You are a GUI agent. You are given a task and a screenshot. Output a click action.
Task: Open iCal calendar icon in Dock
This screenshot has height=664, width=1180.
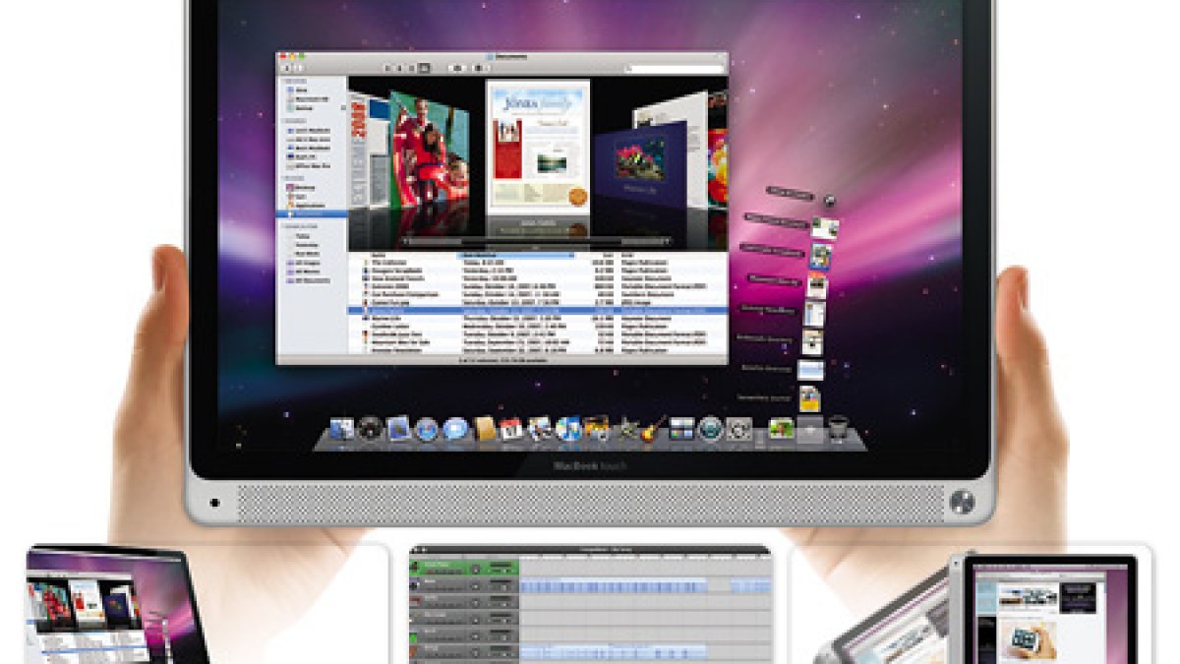click(x=511, y=429)
